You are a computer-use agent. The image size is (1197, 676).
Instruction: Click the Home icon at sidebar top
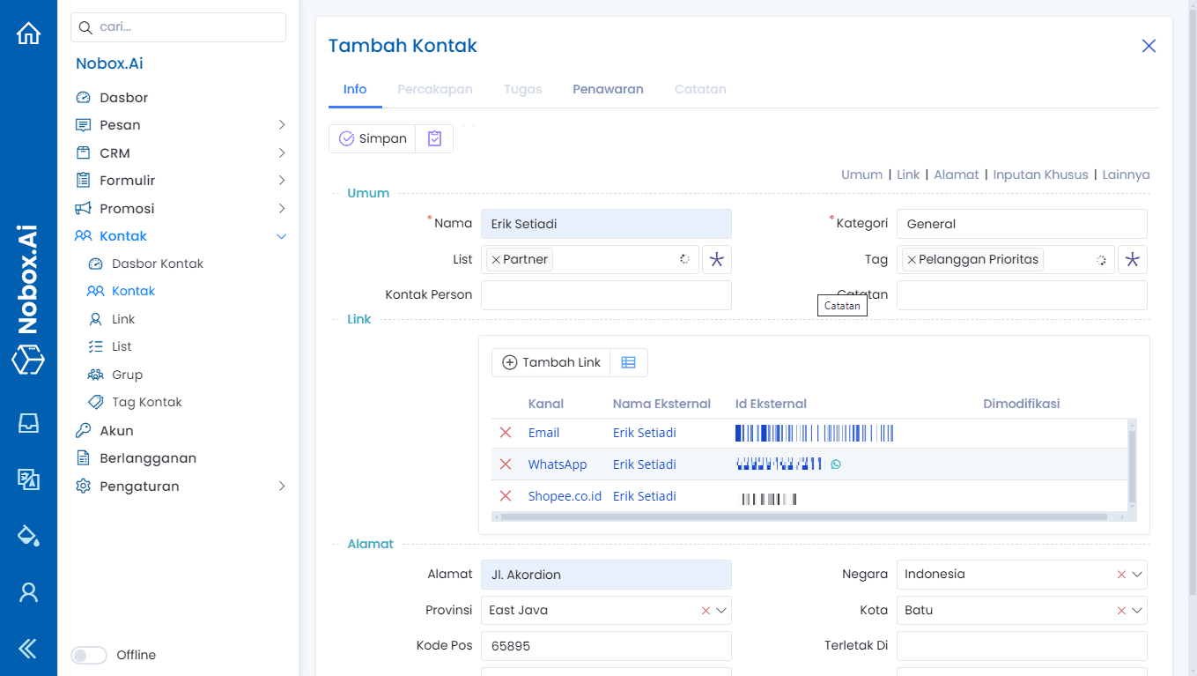pos(29,32)
